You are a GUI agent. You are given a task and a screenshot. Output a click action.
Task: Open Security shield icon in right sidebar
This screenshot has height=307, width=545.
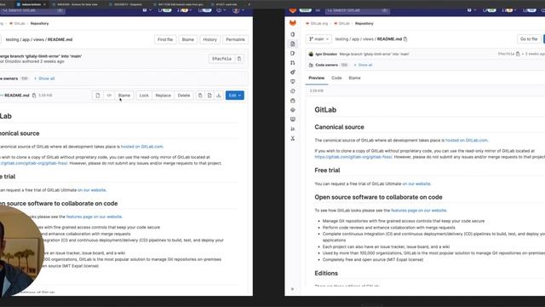(293, 82)
